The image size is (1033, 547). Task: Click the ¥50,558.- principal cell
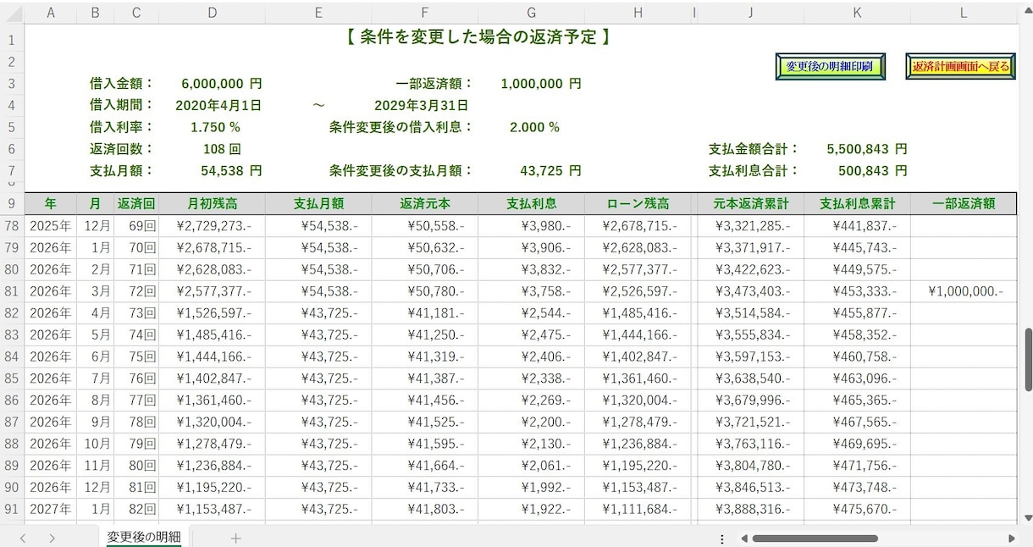point(425,226)
